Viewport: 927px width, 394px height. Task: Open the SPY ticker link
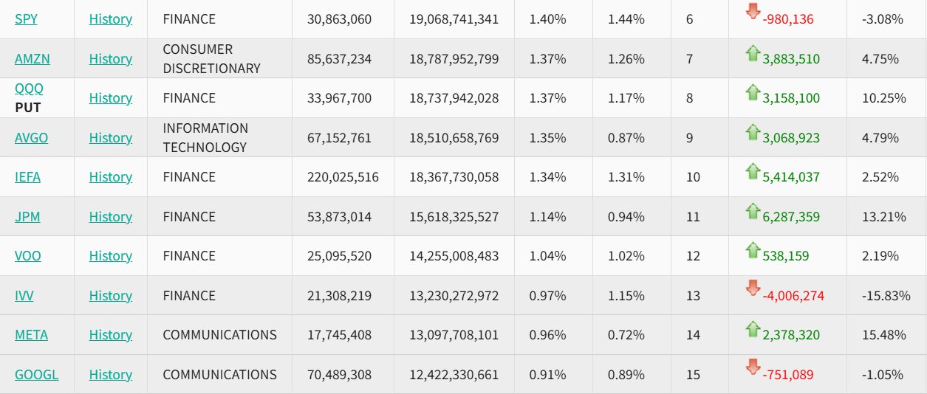coord(26,19)
